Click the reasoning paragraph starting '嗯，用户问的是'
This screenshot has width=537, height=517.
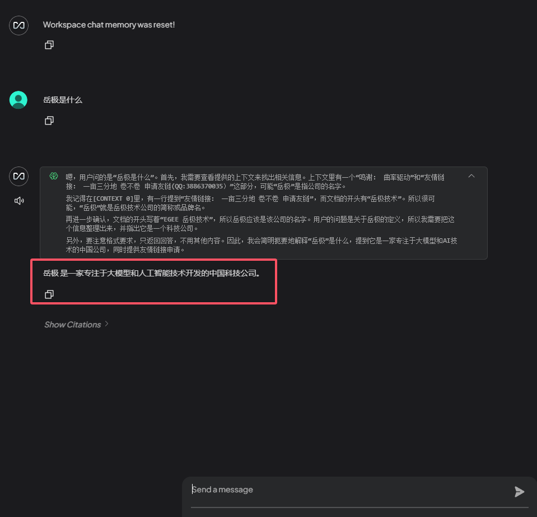pyautogui.click(x=255, y=182)
